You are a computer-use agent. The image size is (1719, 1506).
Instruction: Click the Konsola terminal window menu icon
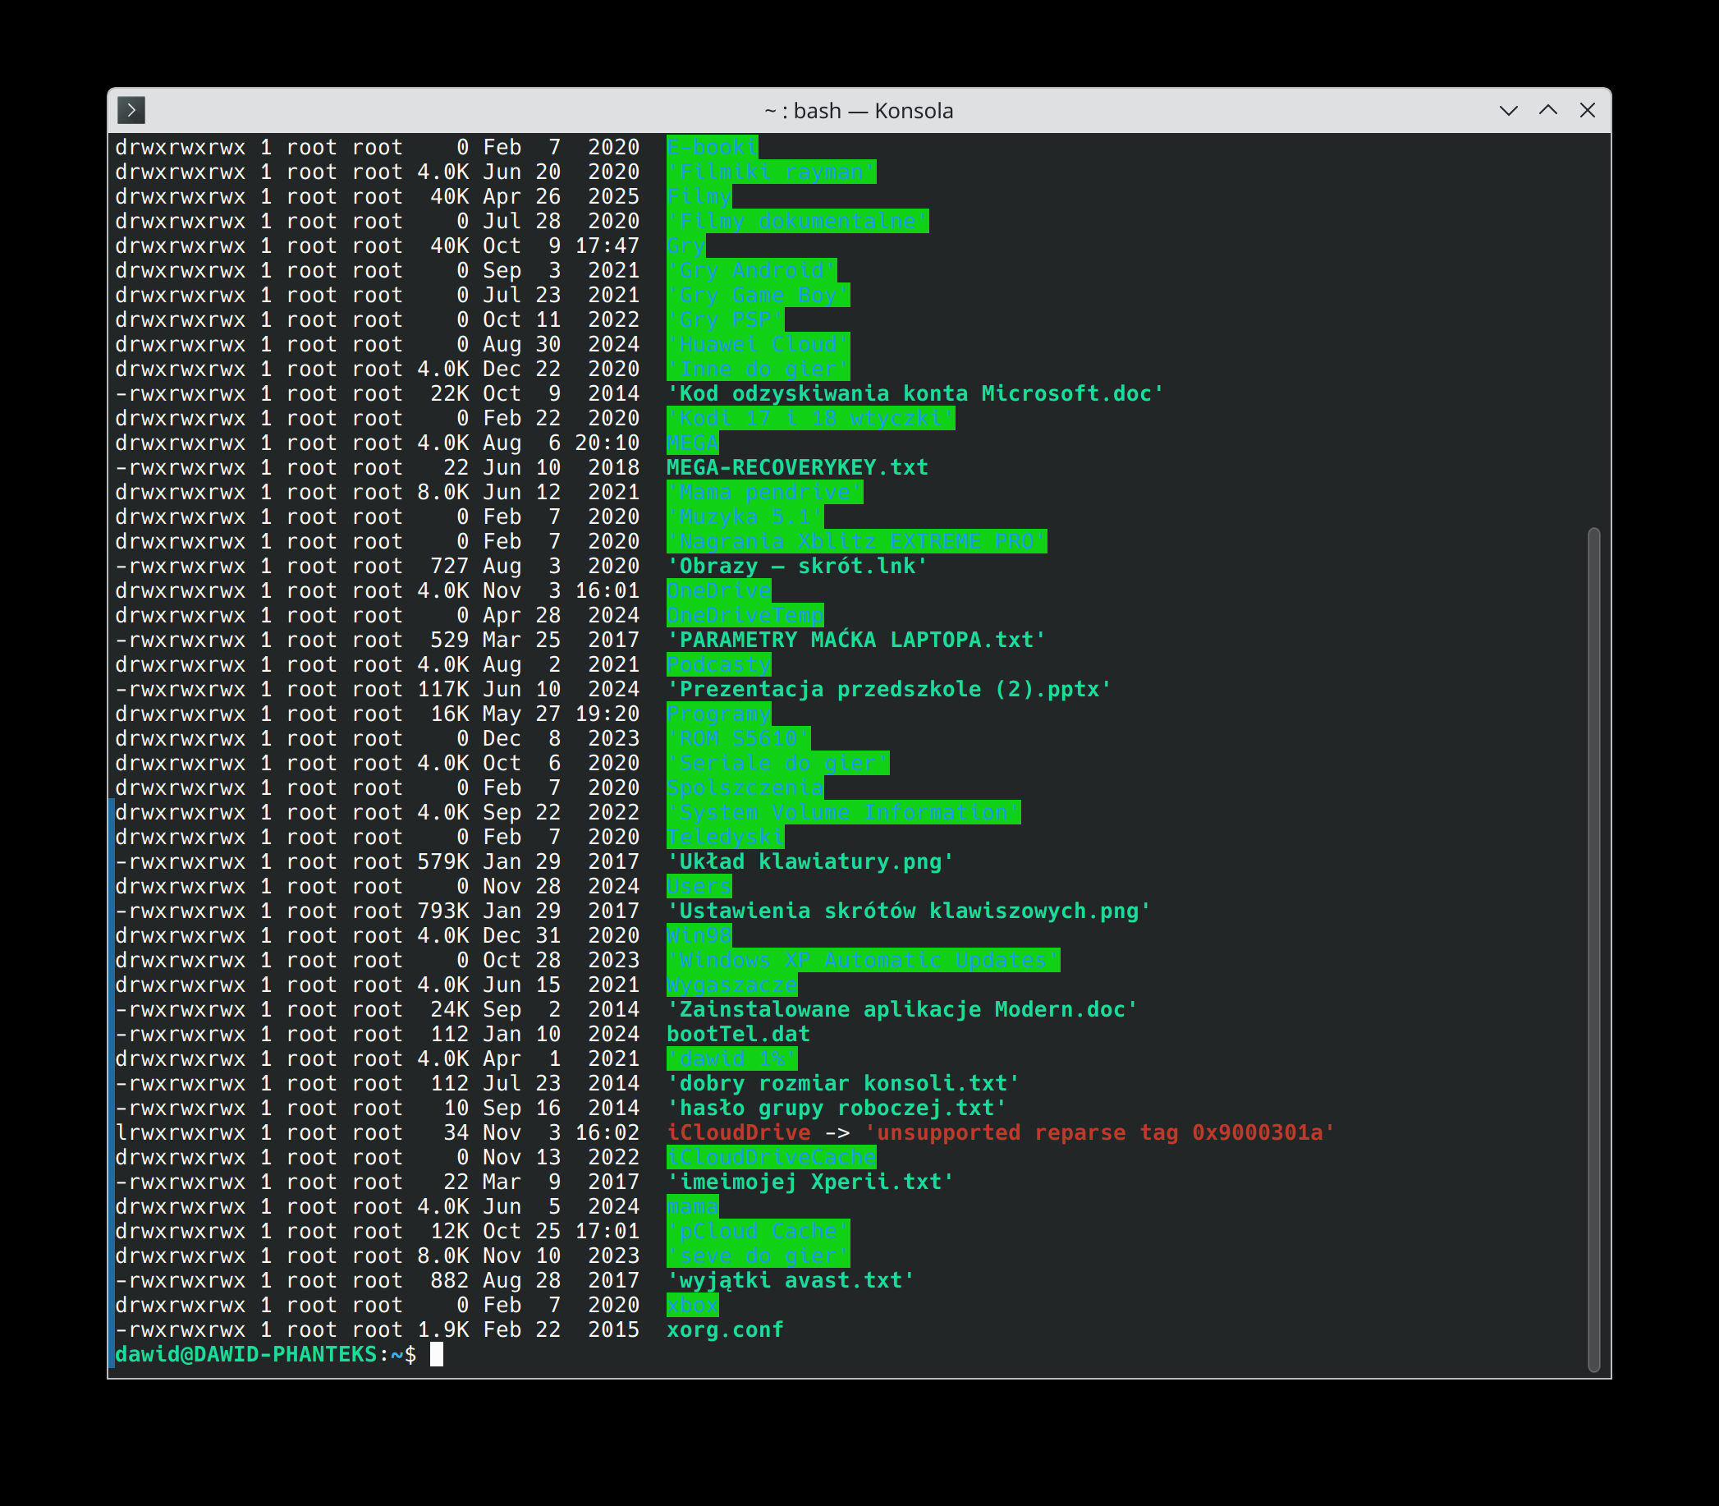(131, 110)
